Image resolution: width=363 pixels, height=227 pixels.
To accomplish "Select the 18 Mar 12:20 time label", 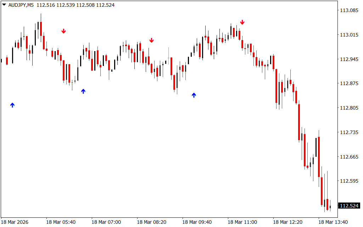I will [287, 222].
